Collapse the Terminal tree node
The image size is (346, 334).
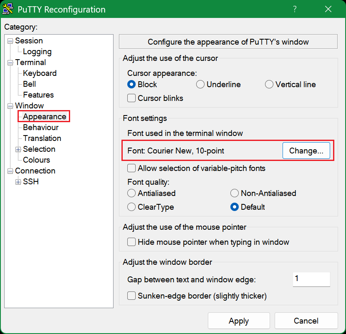[x=10, y=63]
